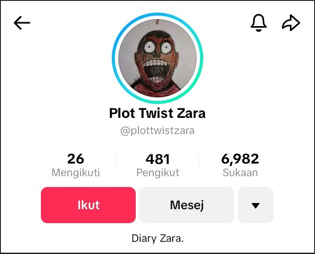Tap the notification bell icon
This screenshot has width=315, height=254.
click(x=258, y=23)
